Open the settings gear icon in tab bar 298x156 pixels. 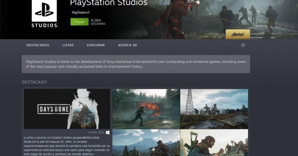coord(243,45)
